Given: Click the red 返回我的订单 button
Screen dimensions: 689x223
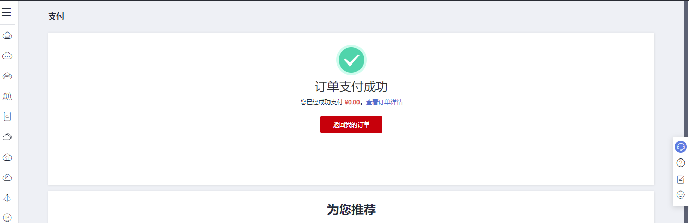Looking at the screenshot, I should 351,124.
